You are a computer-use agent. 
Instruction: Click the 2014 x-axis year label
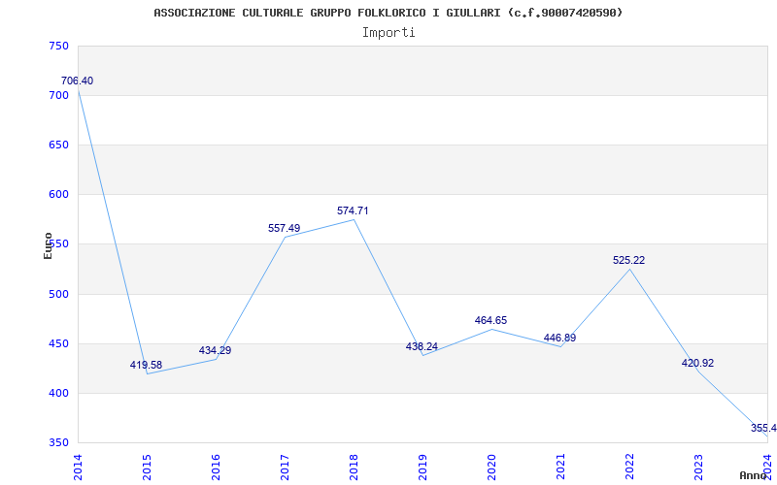point(78,467)
